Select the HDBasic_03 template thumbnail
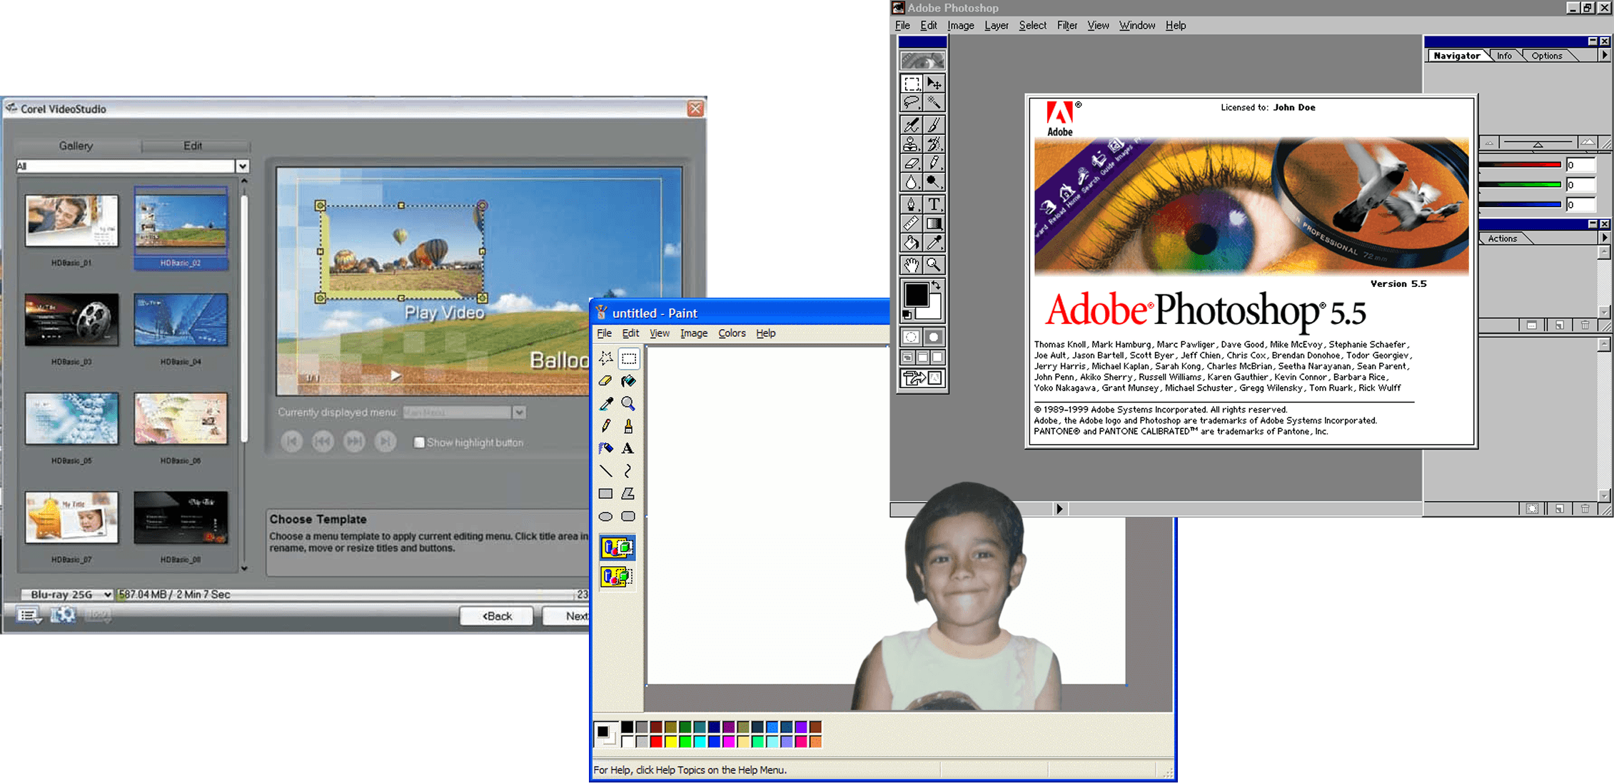 [71, 320]
